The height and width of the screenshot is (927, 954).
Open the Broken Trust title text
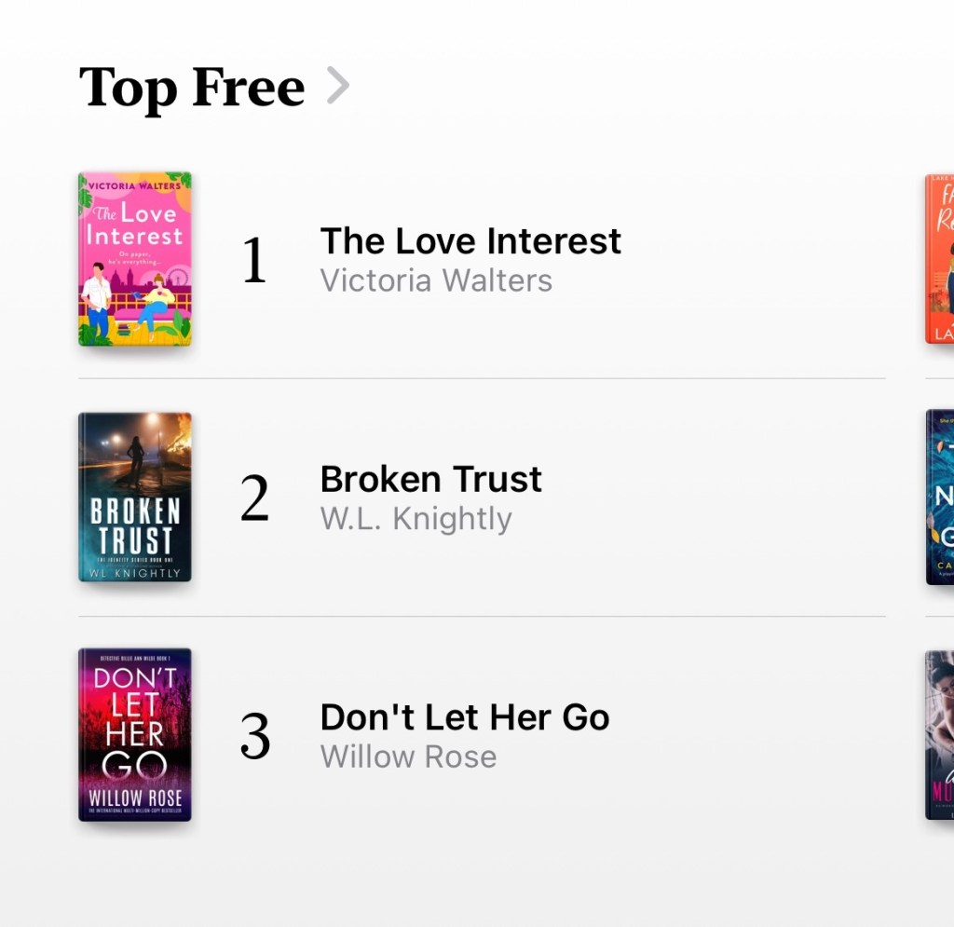point(430,479)
